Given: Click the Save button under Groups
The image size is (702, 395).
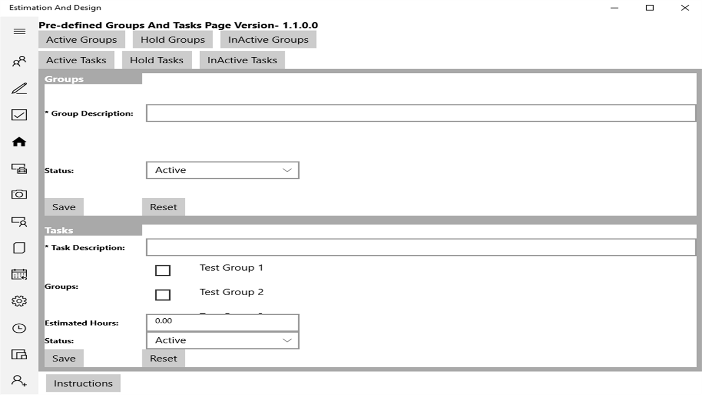Looking at the screenshot, I should pyautogui.click(x=64, y=206).
